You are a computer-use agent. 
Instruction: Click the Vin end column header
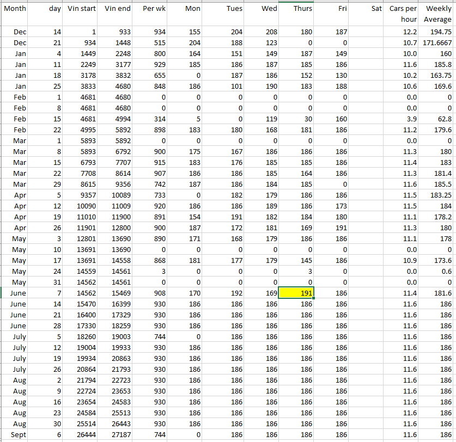(x=117, y=9)
